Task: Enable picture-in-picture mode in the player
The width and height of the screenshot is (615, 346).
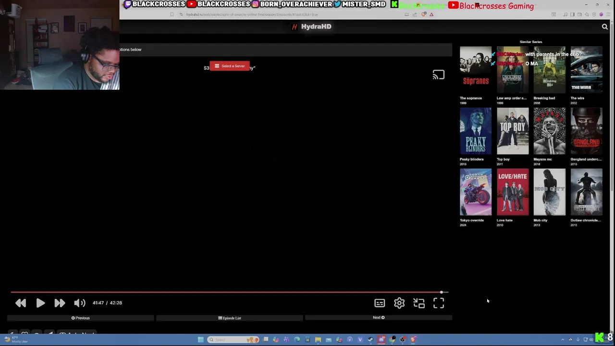Action: tap(419, 303)
